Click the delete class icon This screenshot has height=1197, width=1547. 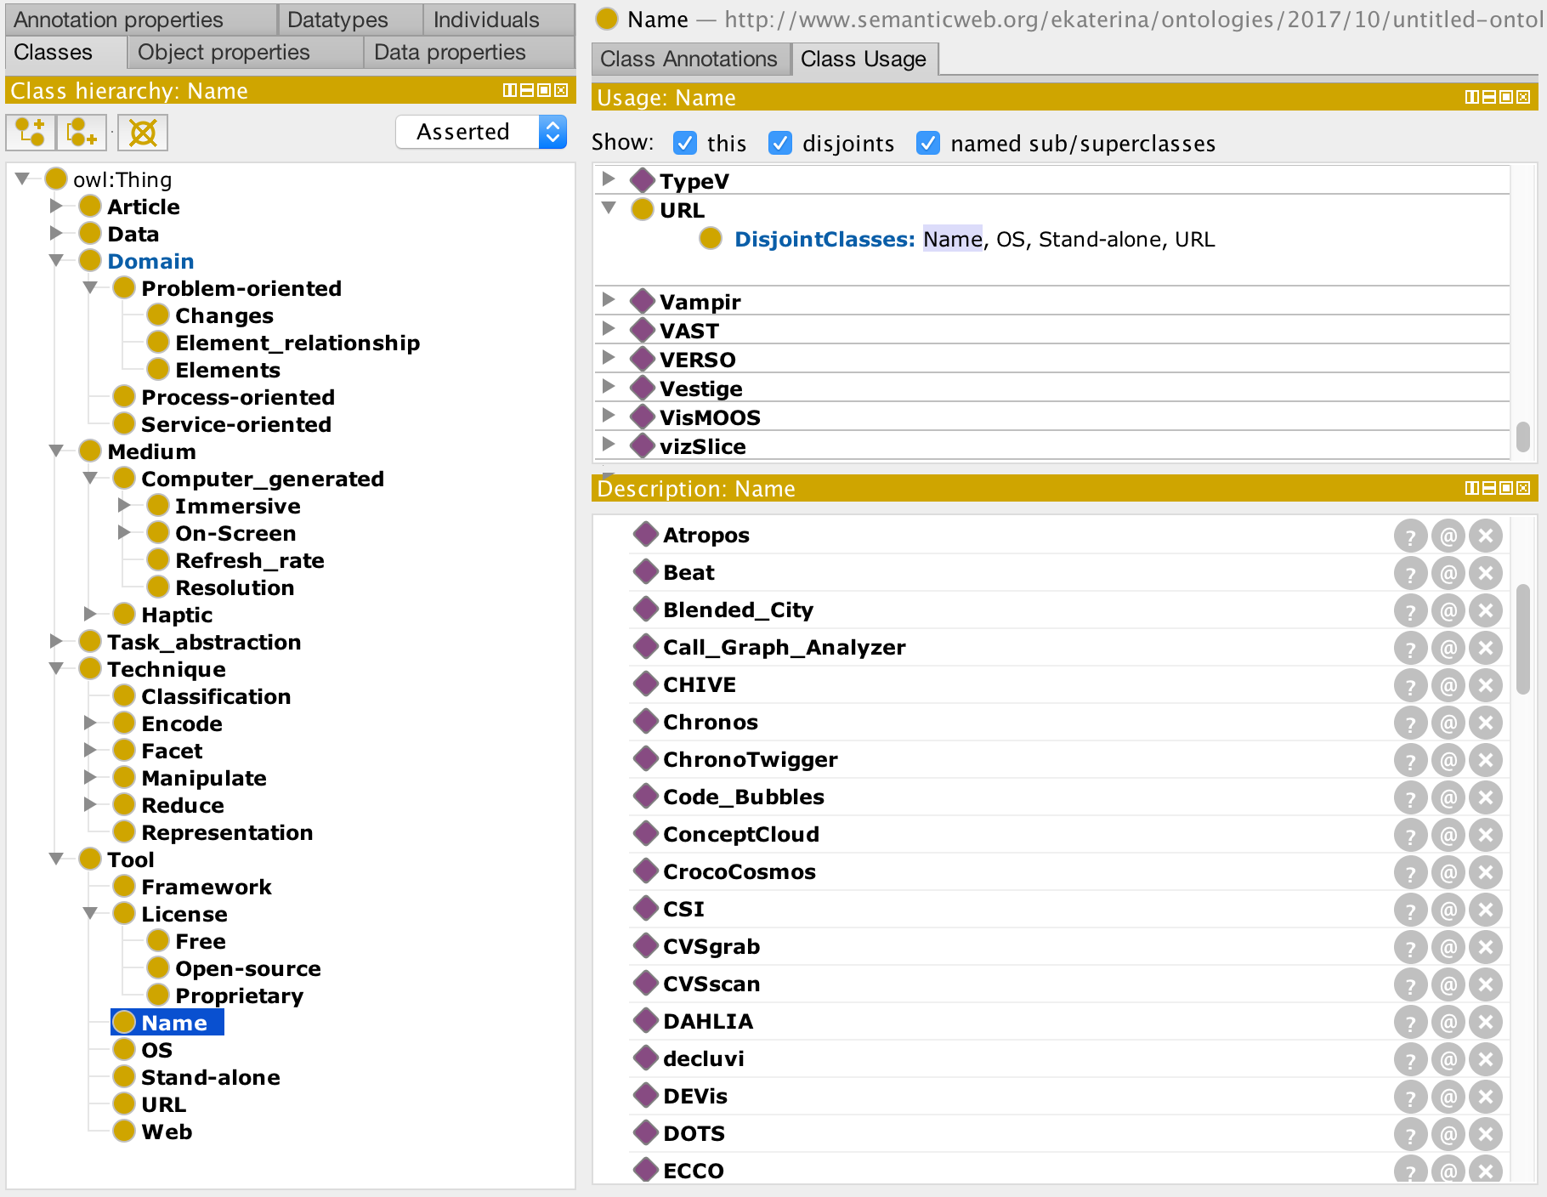tap(143, 133)
